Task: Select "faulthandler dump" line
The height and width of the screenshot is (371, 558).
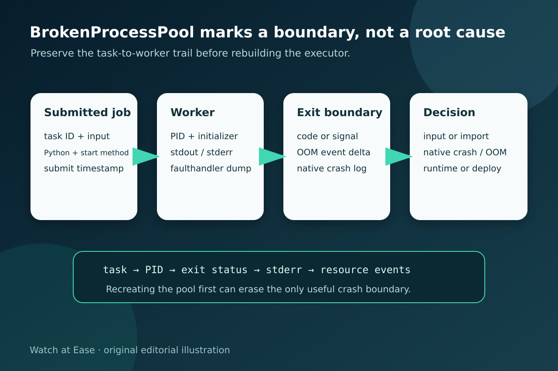Action: (211, 169)
